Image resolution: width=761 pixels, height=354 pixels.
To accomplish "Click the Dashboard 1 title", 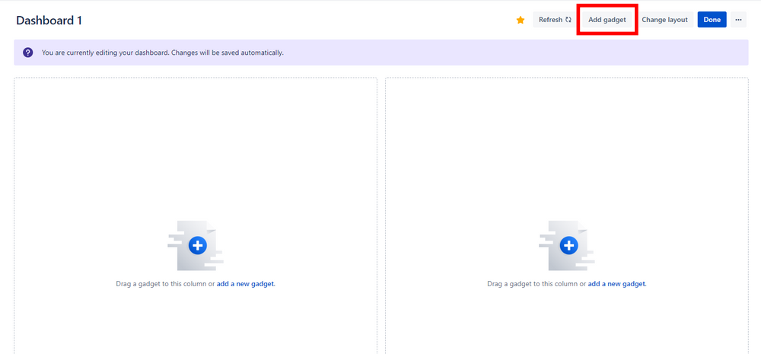I will coord(49,21).
